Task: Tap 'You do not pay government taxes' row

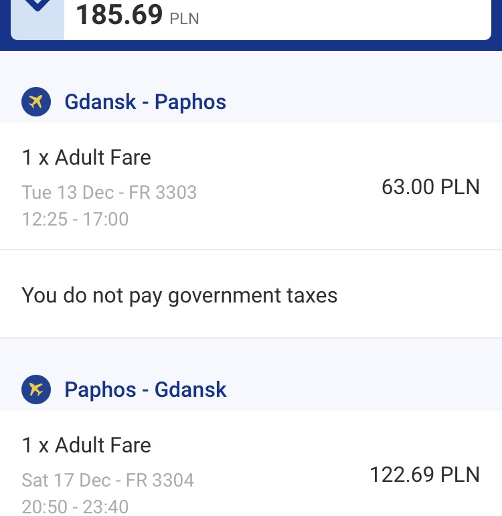Action: click(x=251, y=294)
